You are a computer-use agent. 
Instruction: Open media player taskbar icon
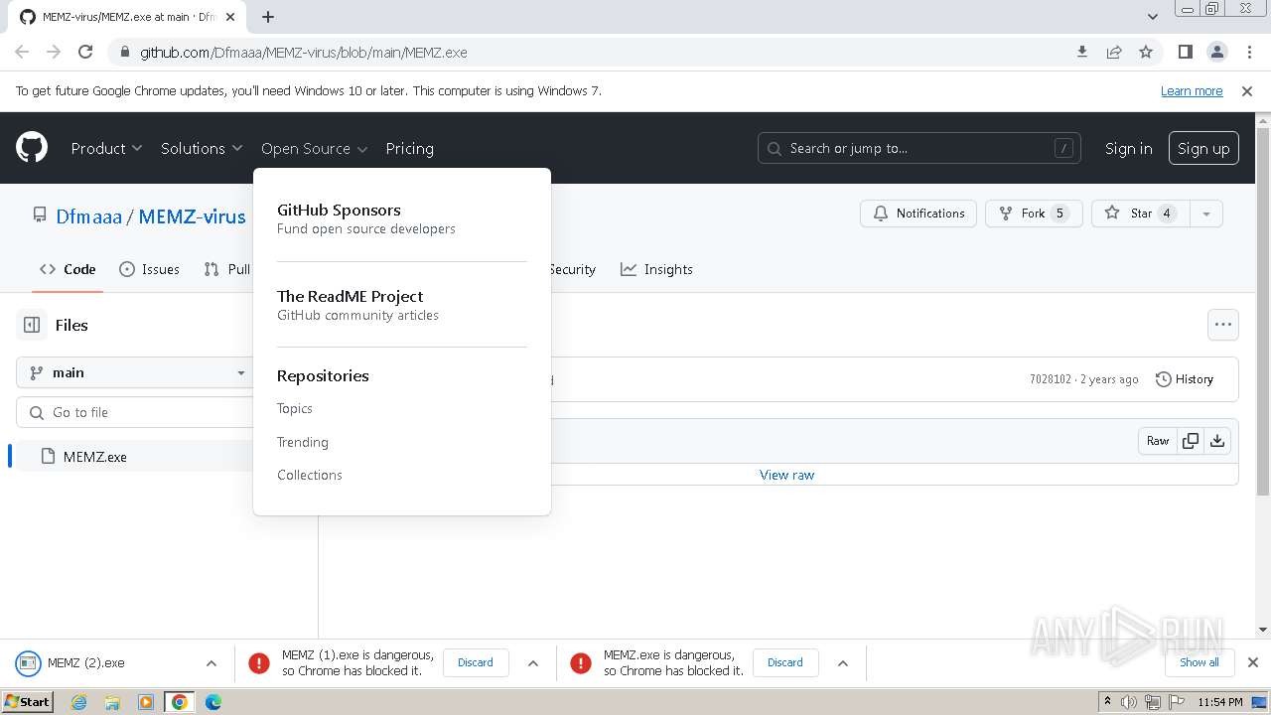pos(146,702)
